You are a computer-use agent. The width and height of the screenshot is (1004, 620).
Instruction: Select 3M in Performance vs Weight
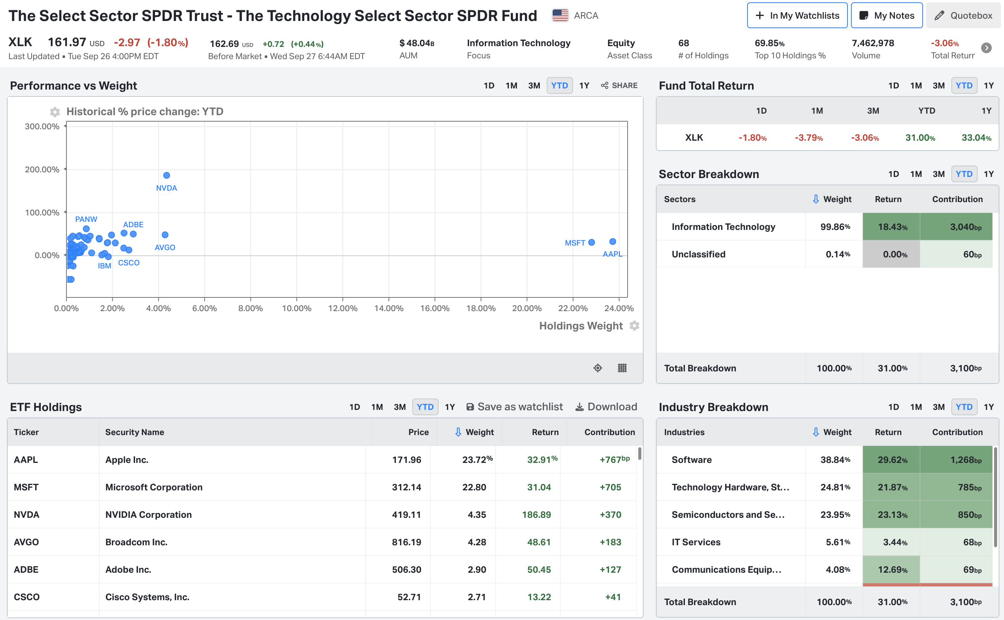click(534, 85)
